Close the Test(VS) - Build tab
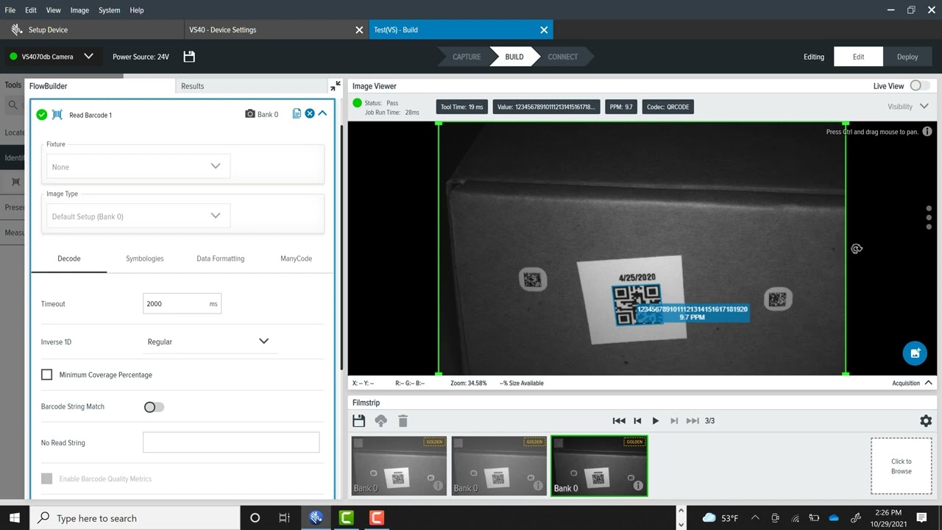 click(544, 30)
